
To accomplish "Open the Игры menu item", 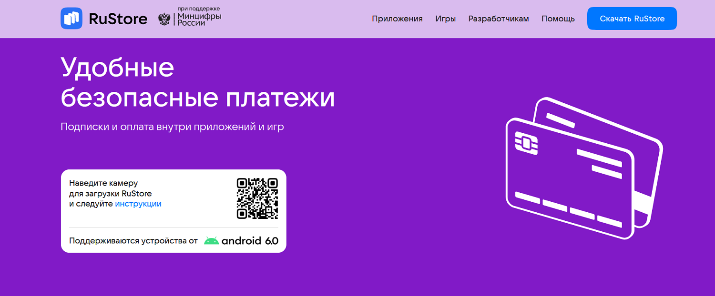I will pos(445,19).
